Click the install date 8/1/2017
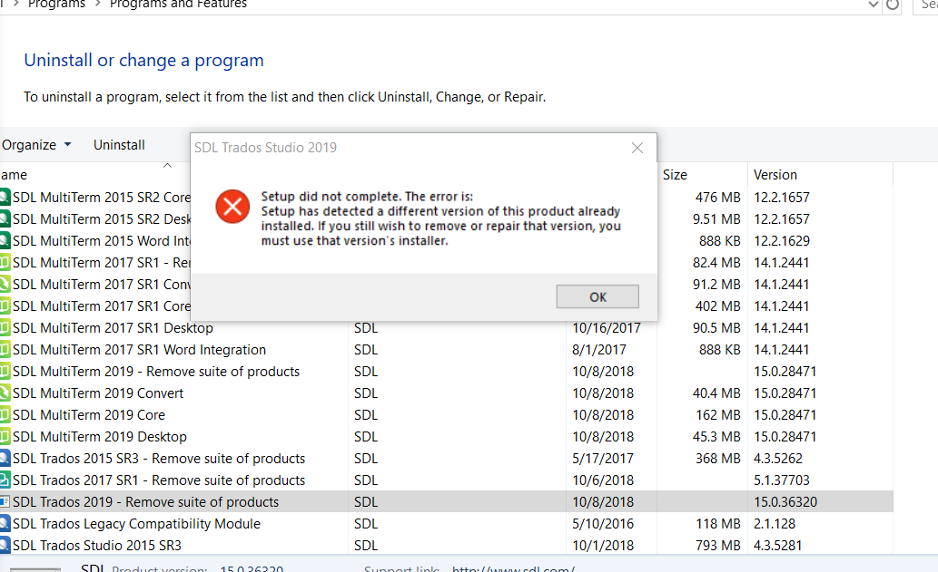This screenshot has height=572, width=938. click(598, 350)
